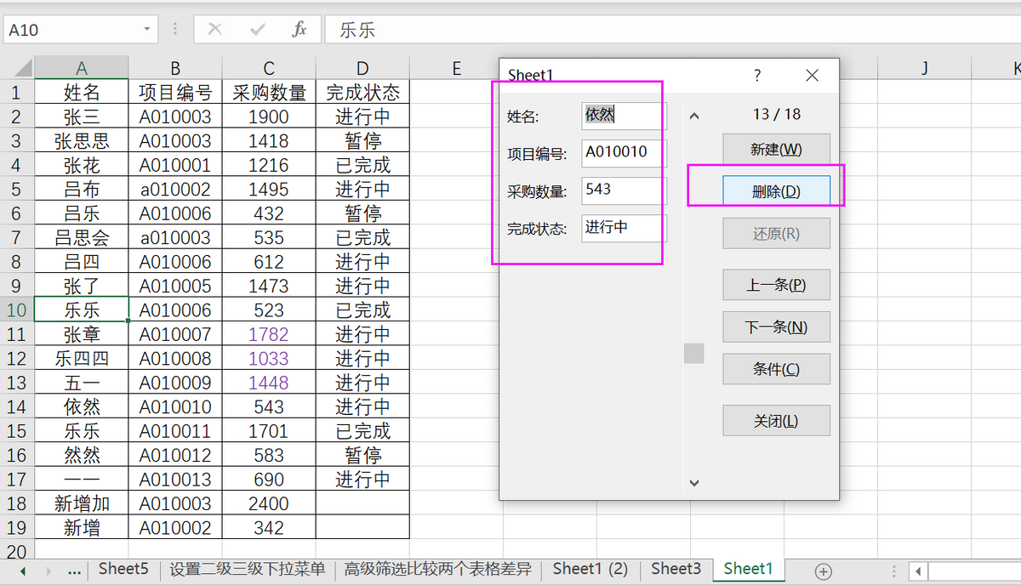Click the quantity cell 1900
The image size is (1021, 585).
click(269, 116)
